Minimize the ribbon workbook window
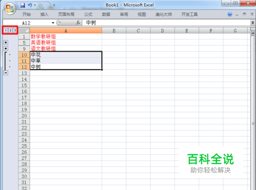This screenshot has height=190, width=256. [x=237, y=15]
